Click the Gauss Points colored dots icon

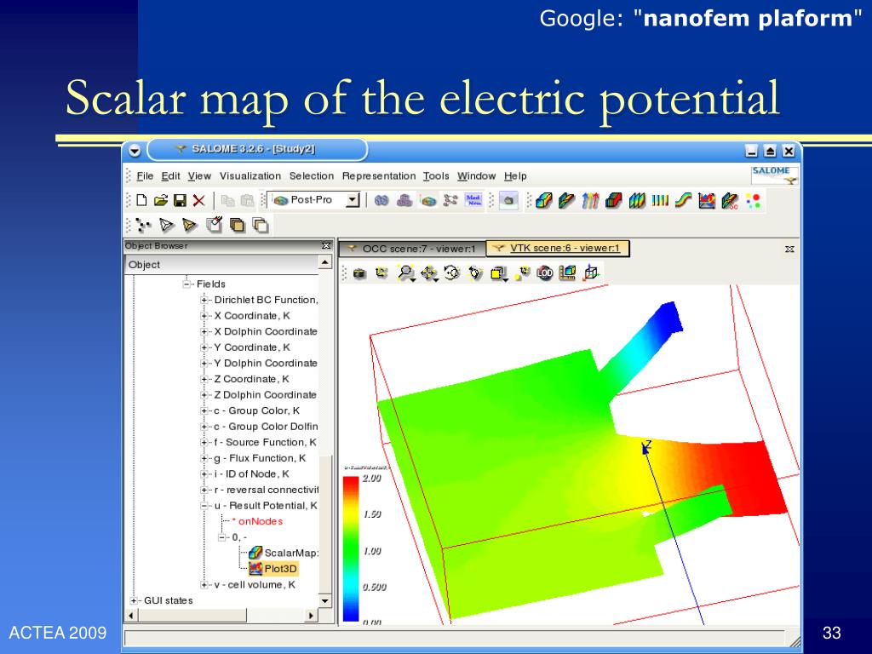pos(754,200)
